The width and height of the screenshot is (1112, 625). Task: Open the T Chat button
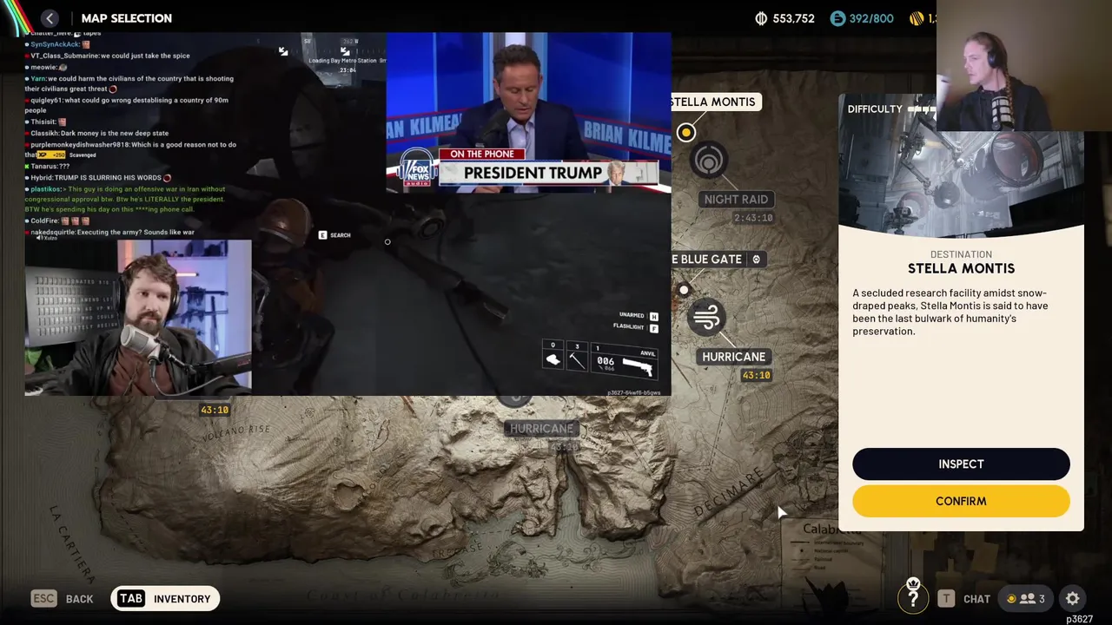[963, 598]
